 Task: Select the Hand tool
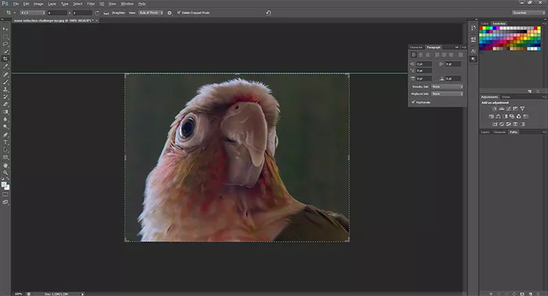coord(5,165)
